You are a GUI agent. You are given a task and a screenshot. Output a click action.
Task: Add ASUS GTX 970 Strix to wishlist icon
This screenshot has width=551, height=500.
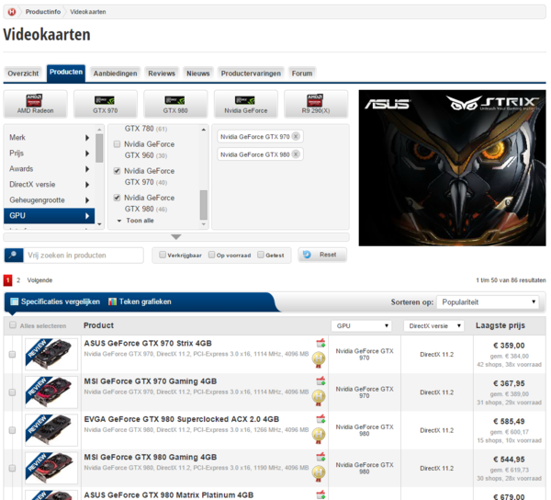[x=320, y=343]
